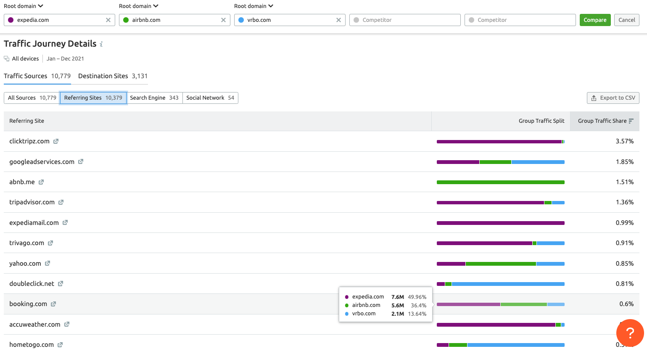The height and width of the screenshot is (354, 647).
Task: Switch to the Destination Sites tab
Action: [x=113, y=76]
